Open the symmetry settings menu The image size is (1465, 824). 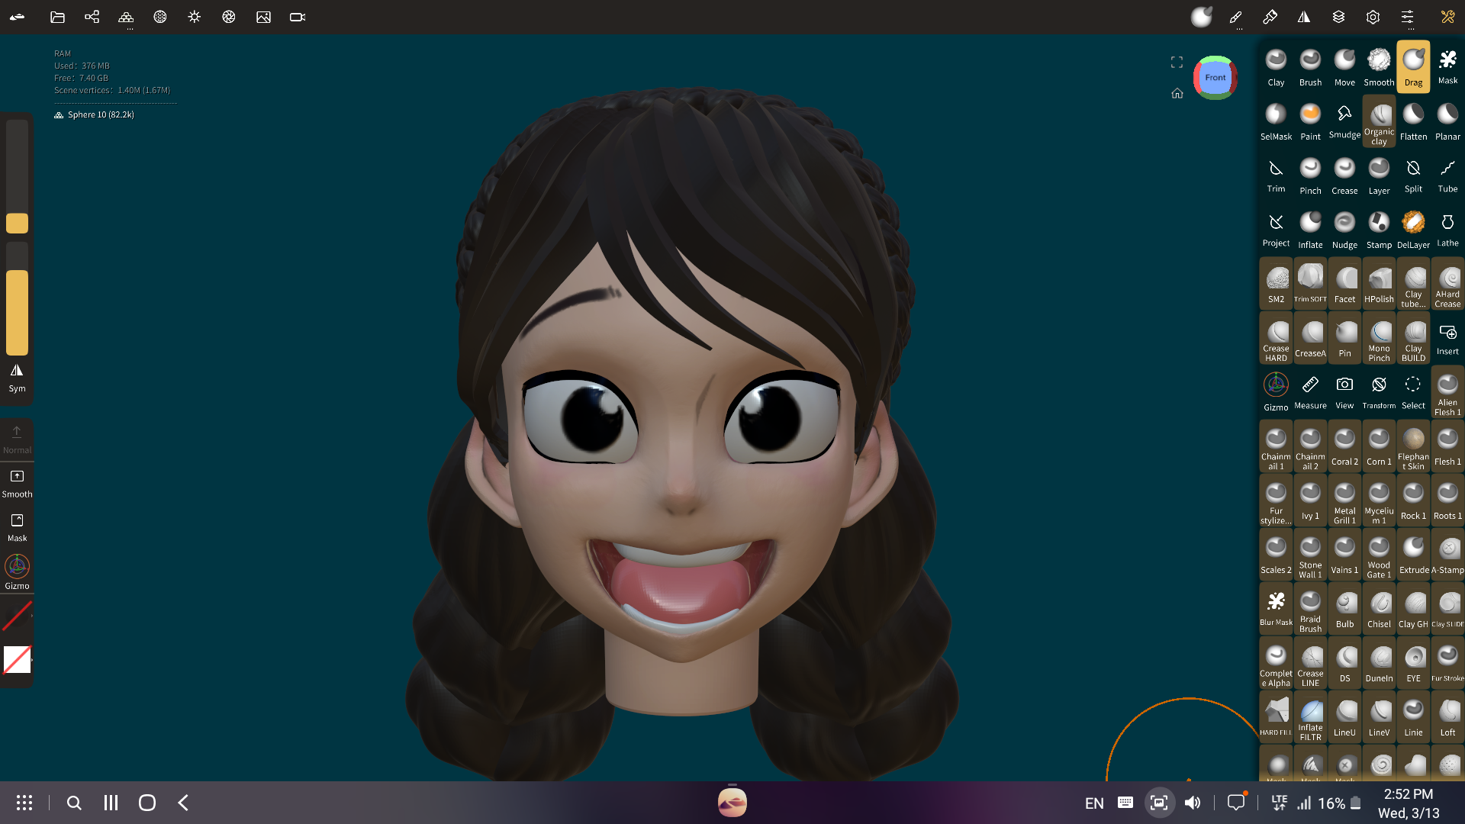[x=1304, y=17]
